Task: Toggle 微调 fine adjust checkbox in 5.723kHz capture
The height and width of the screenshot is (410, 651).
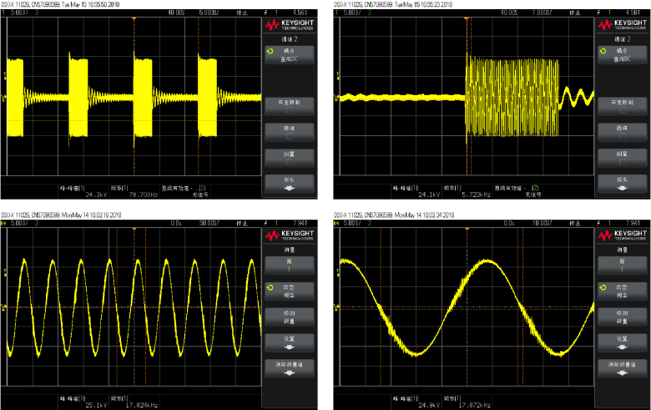Action: [622, 130]
